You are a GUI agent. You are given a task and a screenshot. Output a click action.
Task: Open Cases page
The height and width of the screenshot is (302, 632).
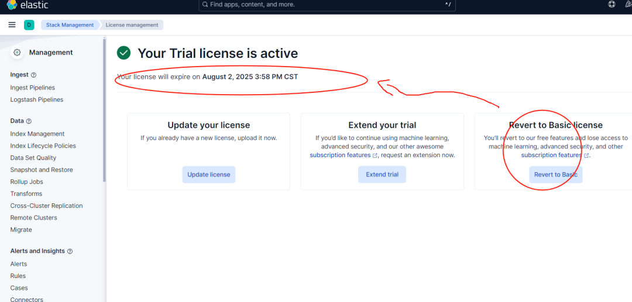tap(19, 289)
